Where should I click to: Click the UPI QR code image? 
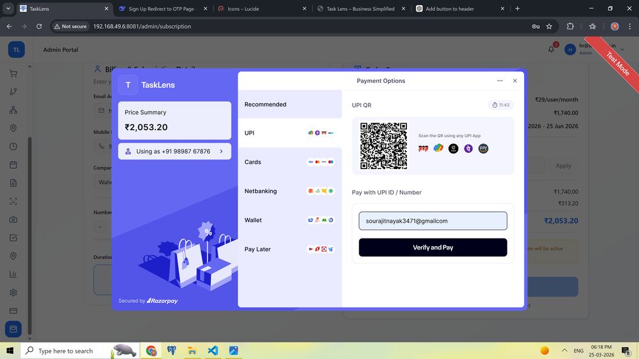coord(383,146)
